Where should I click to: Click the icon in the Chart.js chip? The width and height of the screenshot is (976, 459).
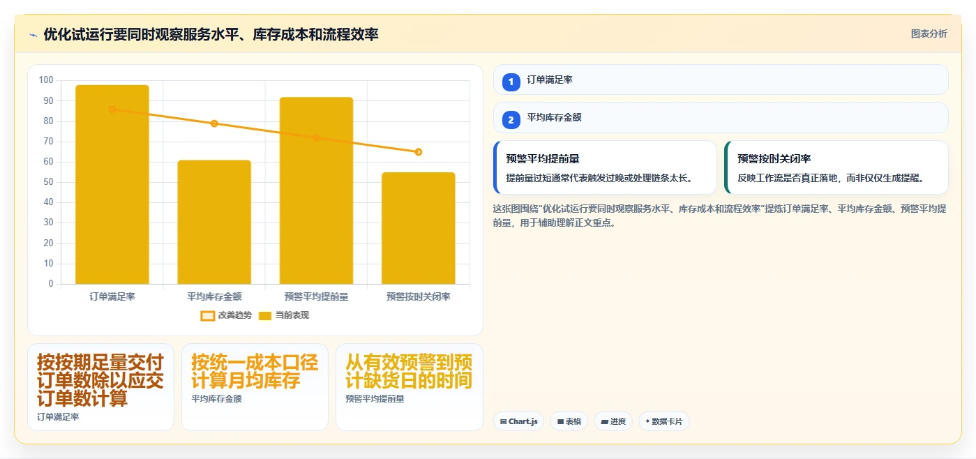click(503, 422)
